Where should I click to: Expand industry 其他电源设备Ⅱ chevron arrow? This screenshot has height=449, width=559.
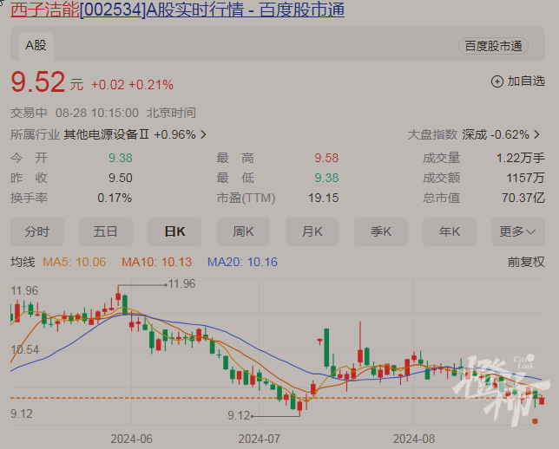click(204, 134)
